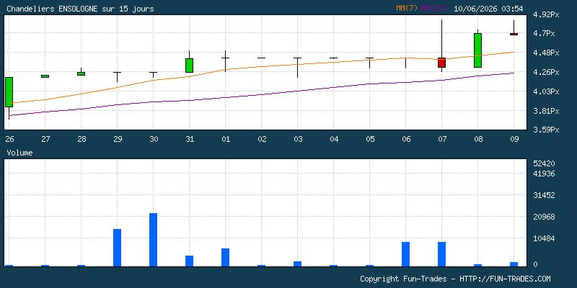Click the volume bar for day 01
The image size is (577, 288).
[x=225, y=258]
